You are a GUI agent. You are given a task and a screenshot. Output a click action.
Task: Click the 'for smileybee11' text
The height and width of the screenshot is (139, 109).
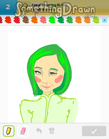click(43, 9)
